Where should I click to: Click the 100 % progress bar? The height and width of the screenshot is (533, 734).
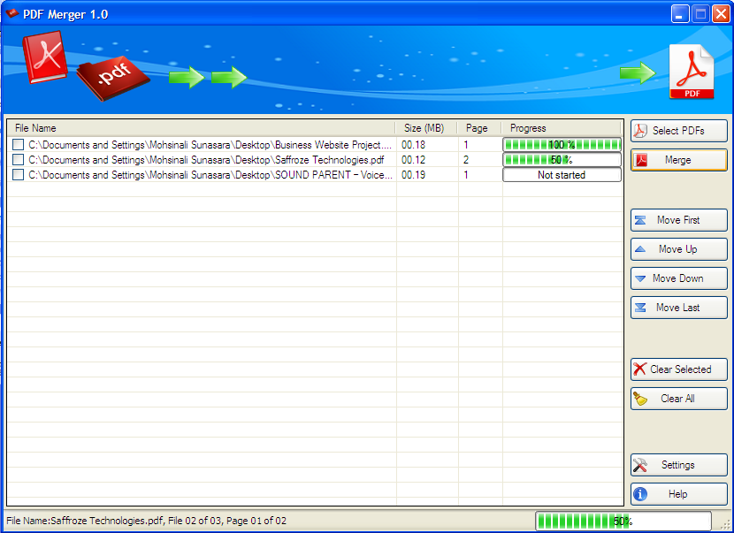pos(562,145)
